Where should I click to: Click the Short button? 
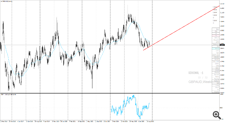coord(216,87)
